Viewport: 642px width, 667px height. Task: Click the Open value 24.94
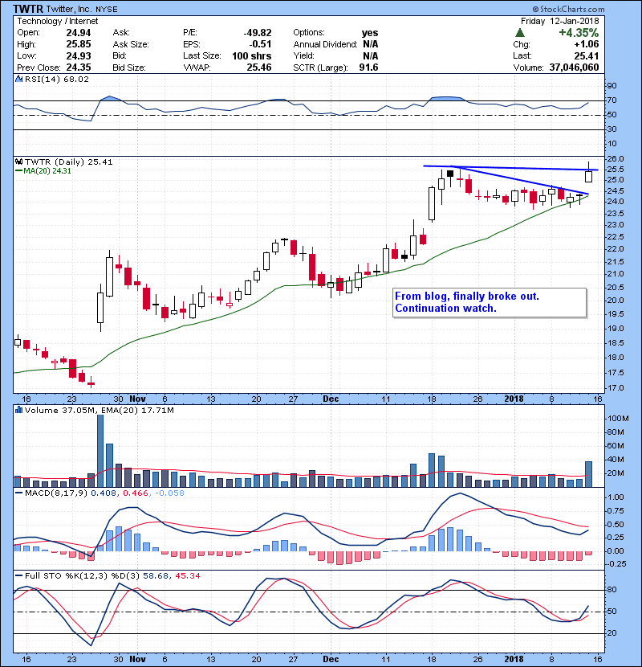pyautogui.click(x=79, y=33)
